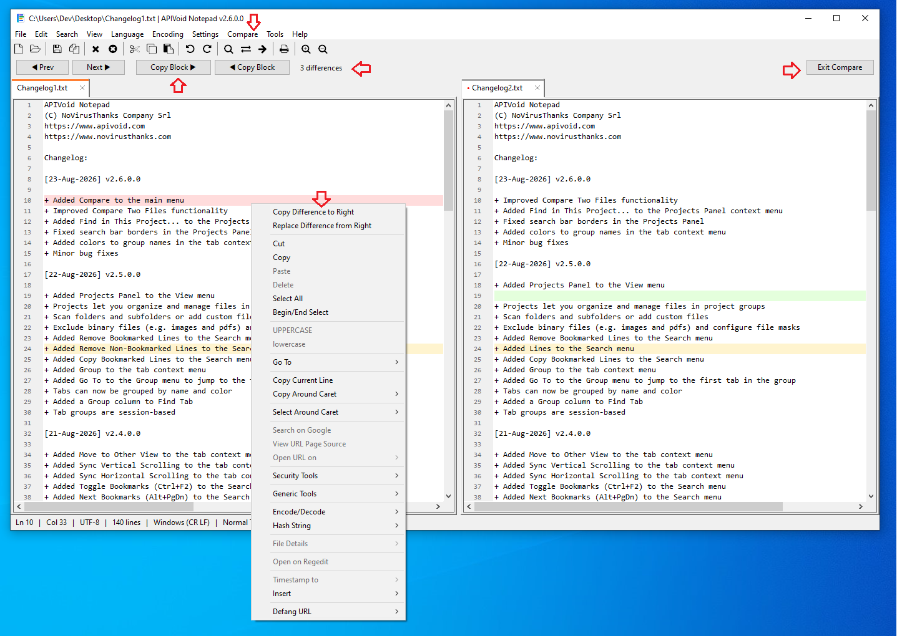Click the APIVoid Notepad title bar icon

pos(20,18)
